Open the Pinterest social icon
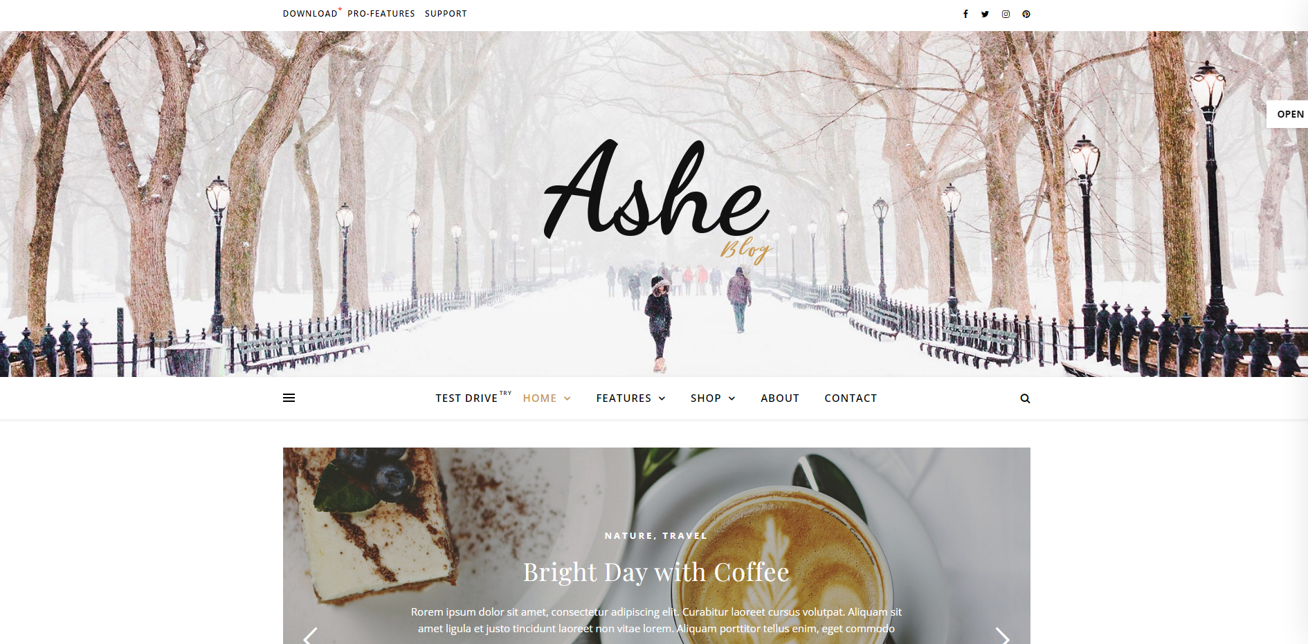This screenshot has width=1308, height=644. pos(1026,14)
